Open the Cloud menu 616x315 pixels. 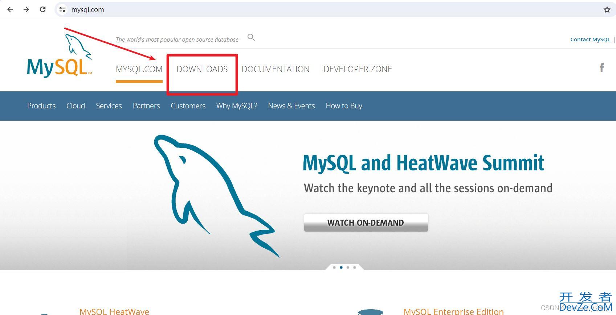click(x=76, y=106)
